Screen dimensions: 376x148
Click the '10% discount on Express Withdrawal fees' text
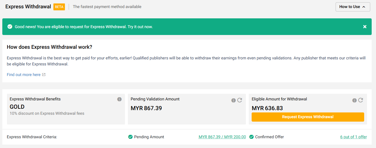tap(47, 113)
